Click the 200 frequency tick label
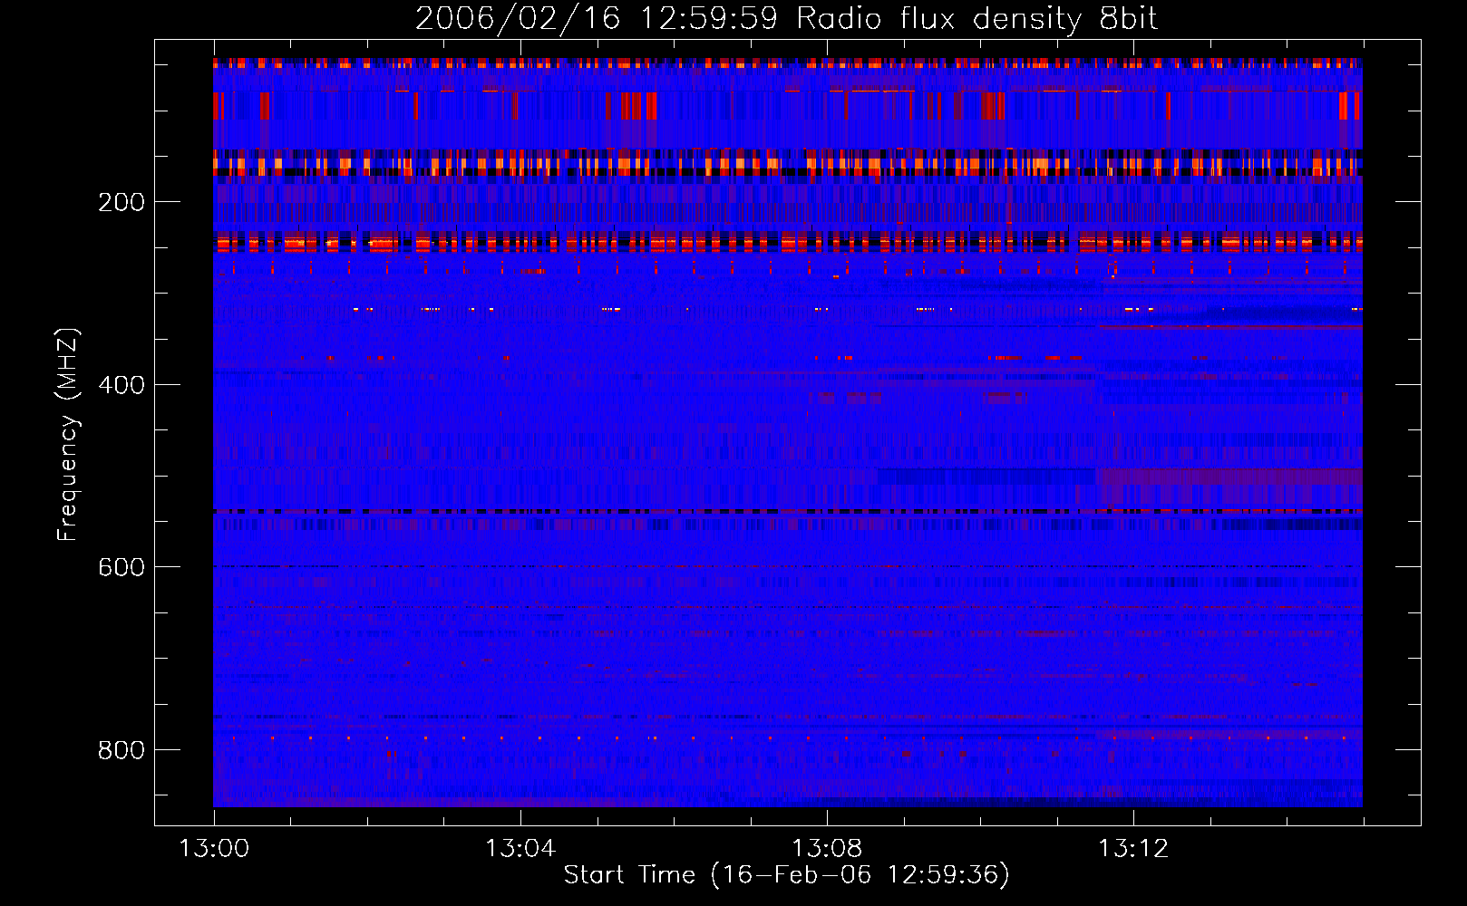This screenshot has width=1467, height=906. (121, 202)
